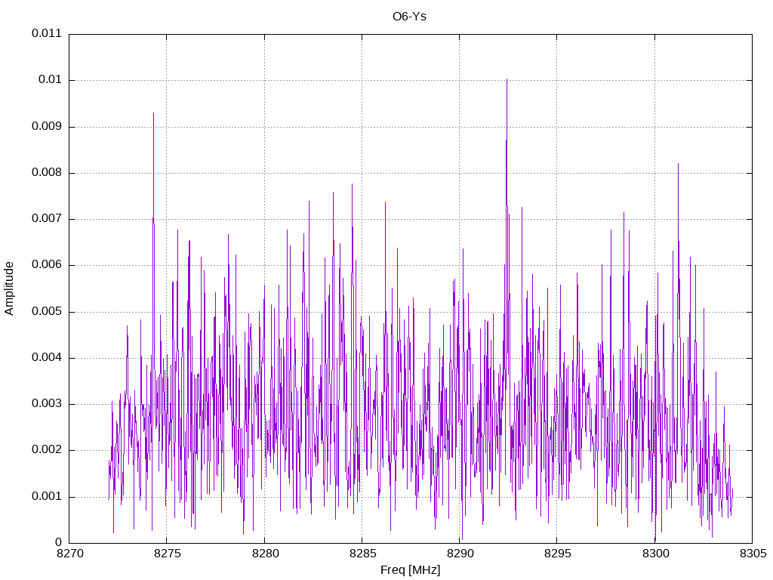Click the 8300 x-axis tick label
The image size is (773, 580).
coord(655,554)
